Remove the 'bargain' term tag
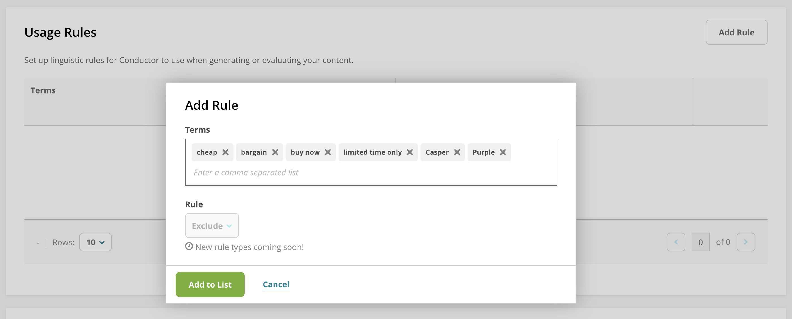The width and height of the screenshot is (792, 319). pos(275,152)
